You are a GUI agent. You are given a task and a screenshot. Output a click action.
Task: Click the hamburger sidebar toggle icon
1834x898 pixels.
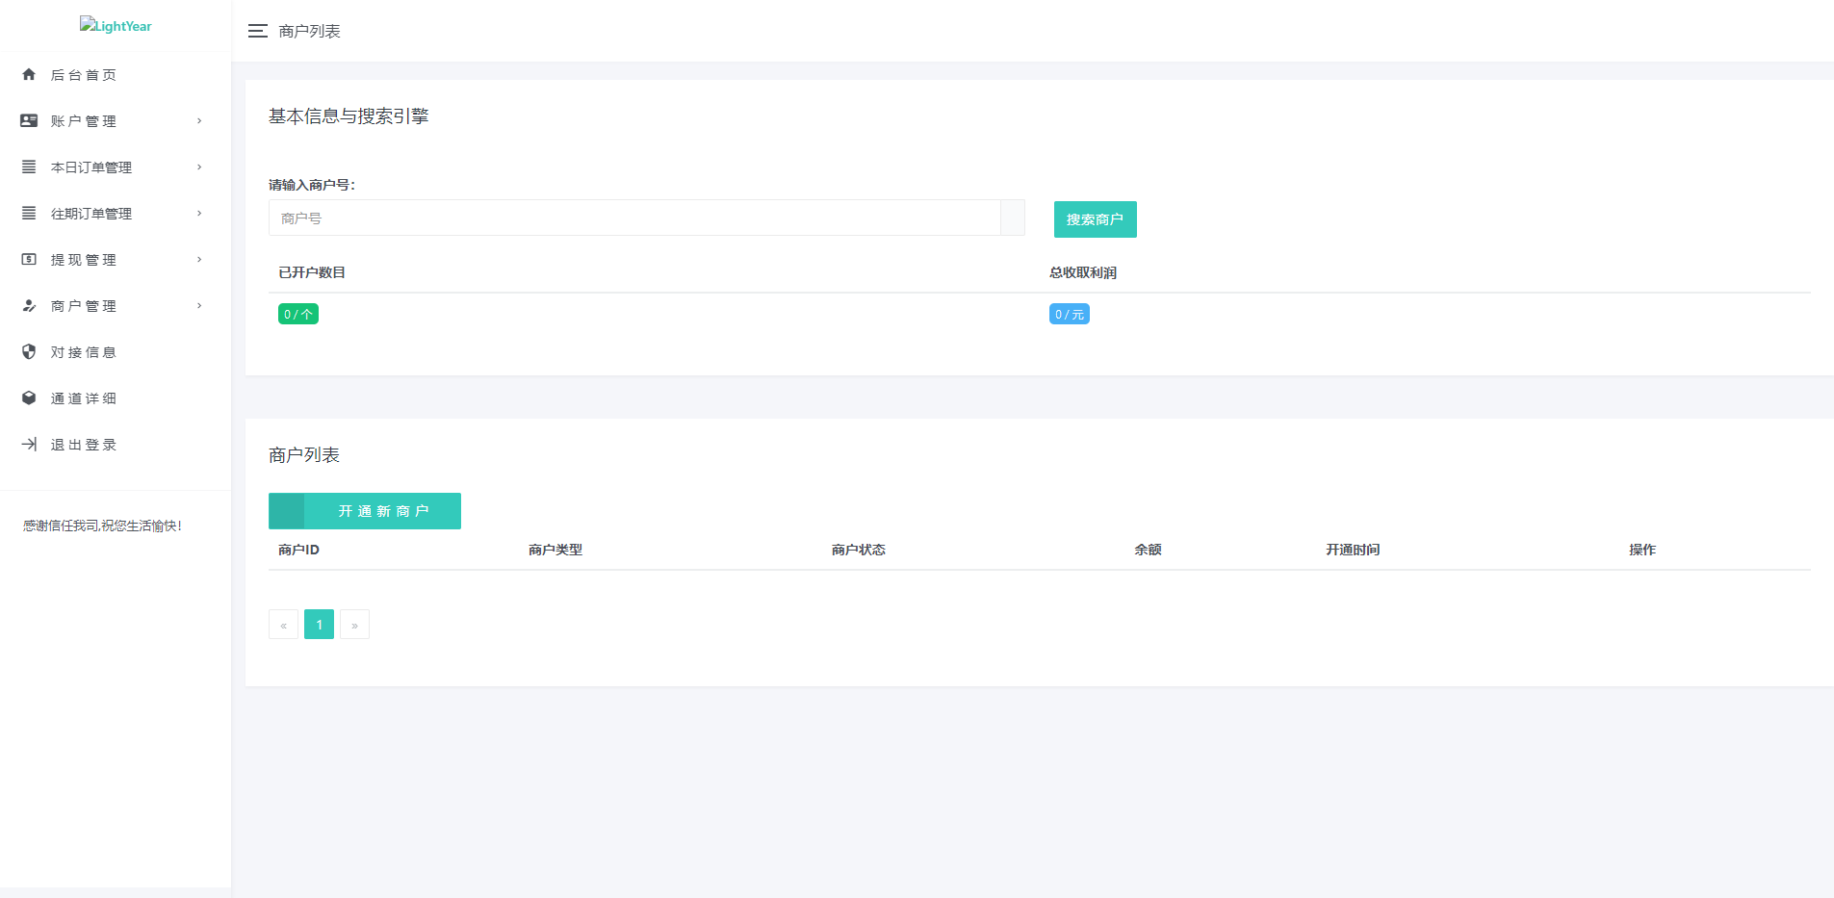257,31
